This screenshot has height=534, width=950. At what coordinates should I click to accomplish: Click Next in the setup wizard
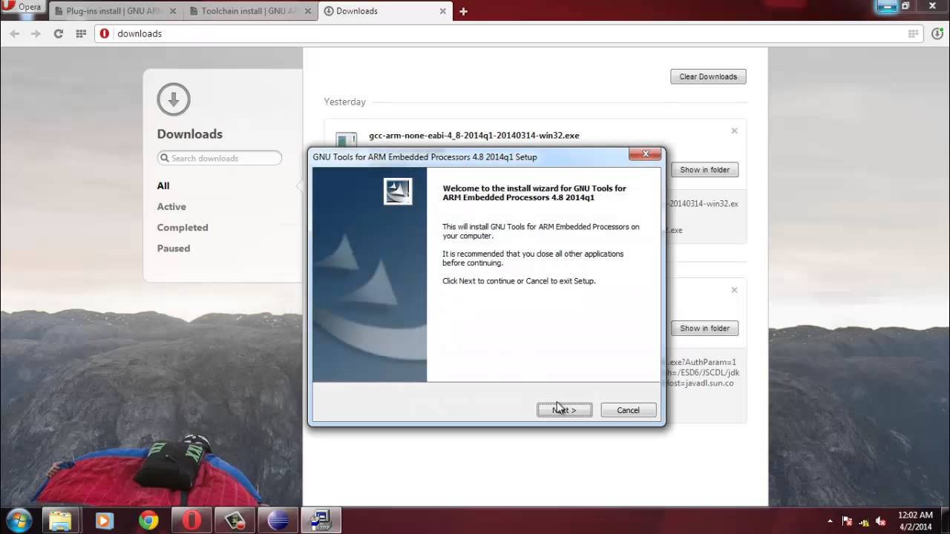565,410
